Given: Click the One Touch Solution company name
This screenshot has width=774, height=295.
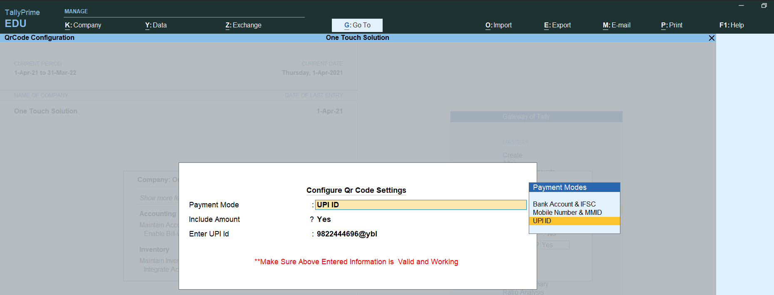Looking at the screenshot, I should tap(46, 111).
